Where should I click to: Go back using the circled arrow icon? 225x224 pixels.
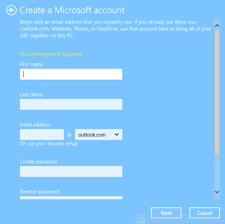coord(11,10)
